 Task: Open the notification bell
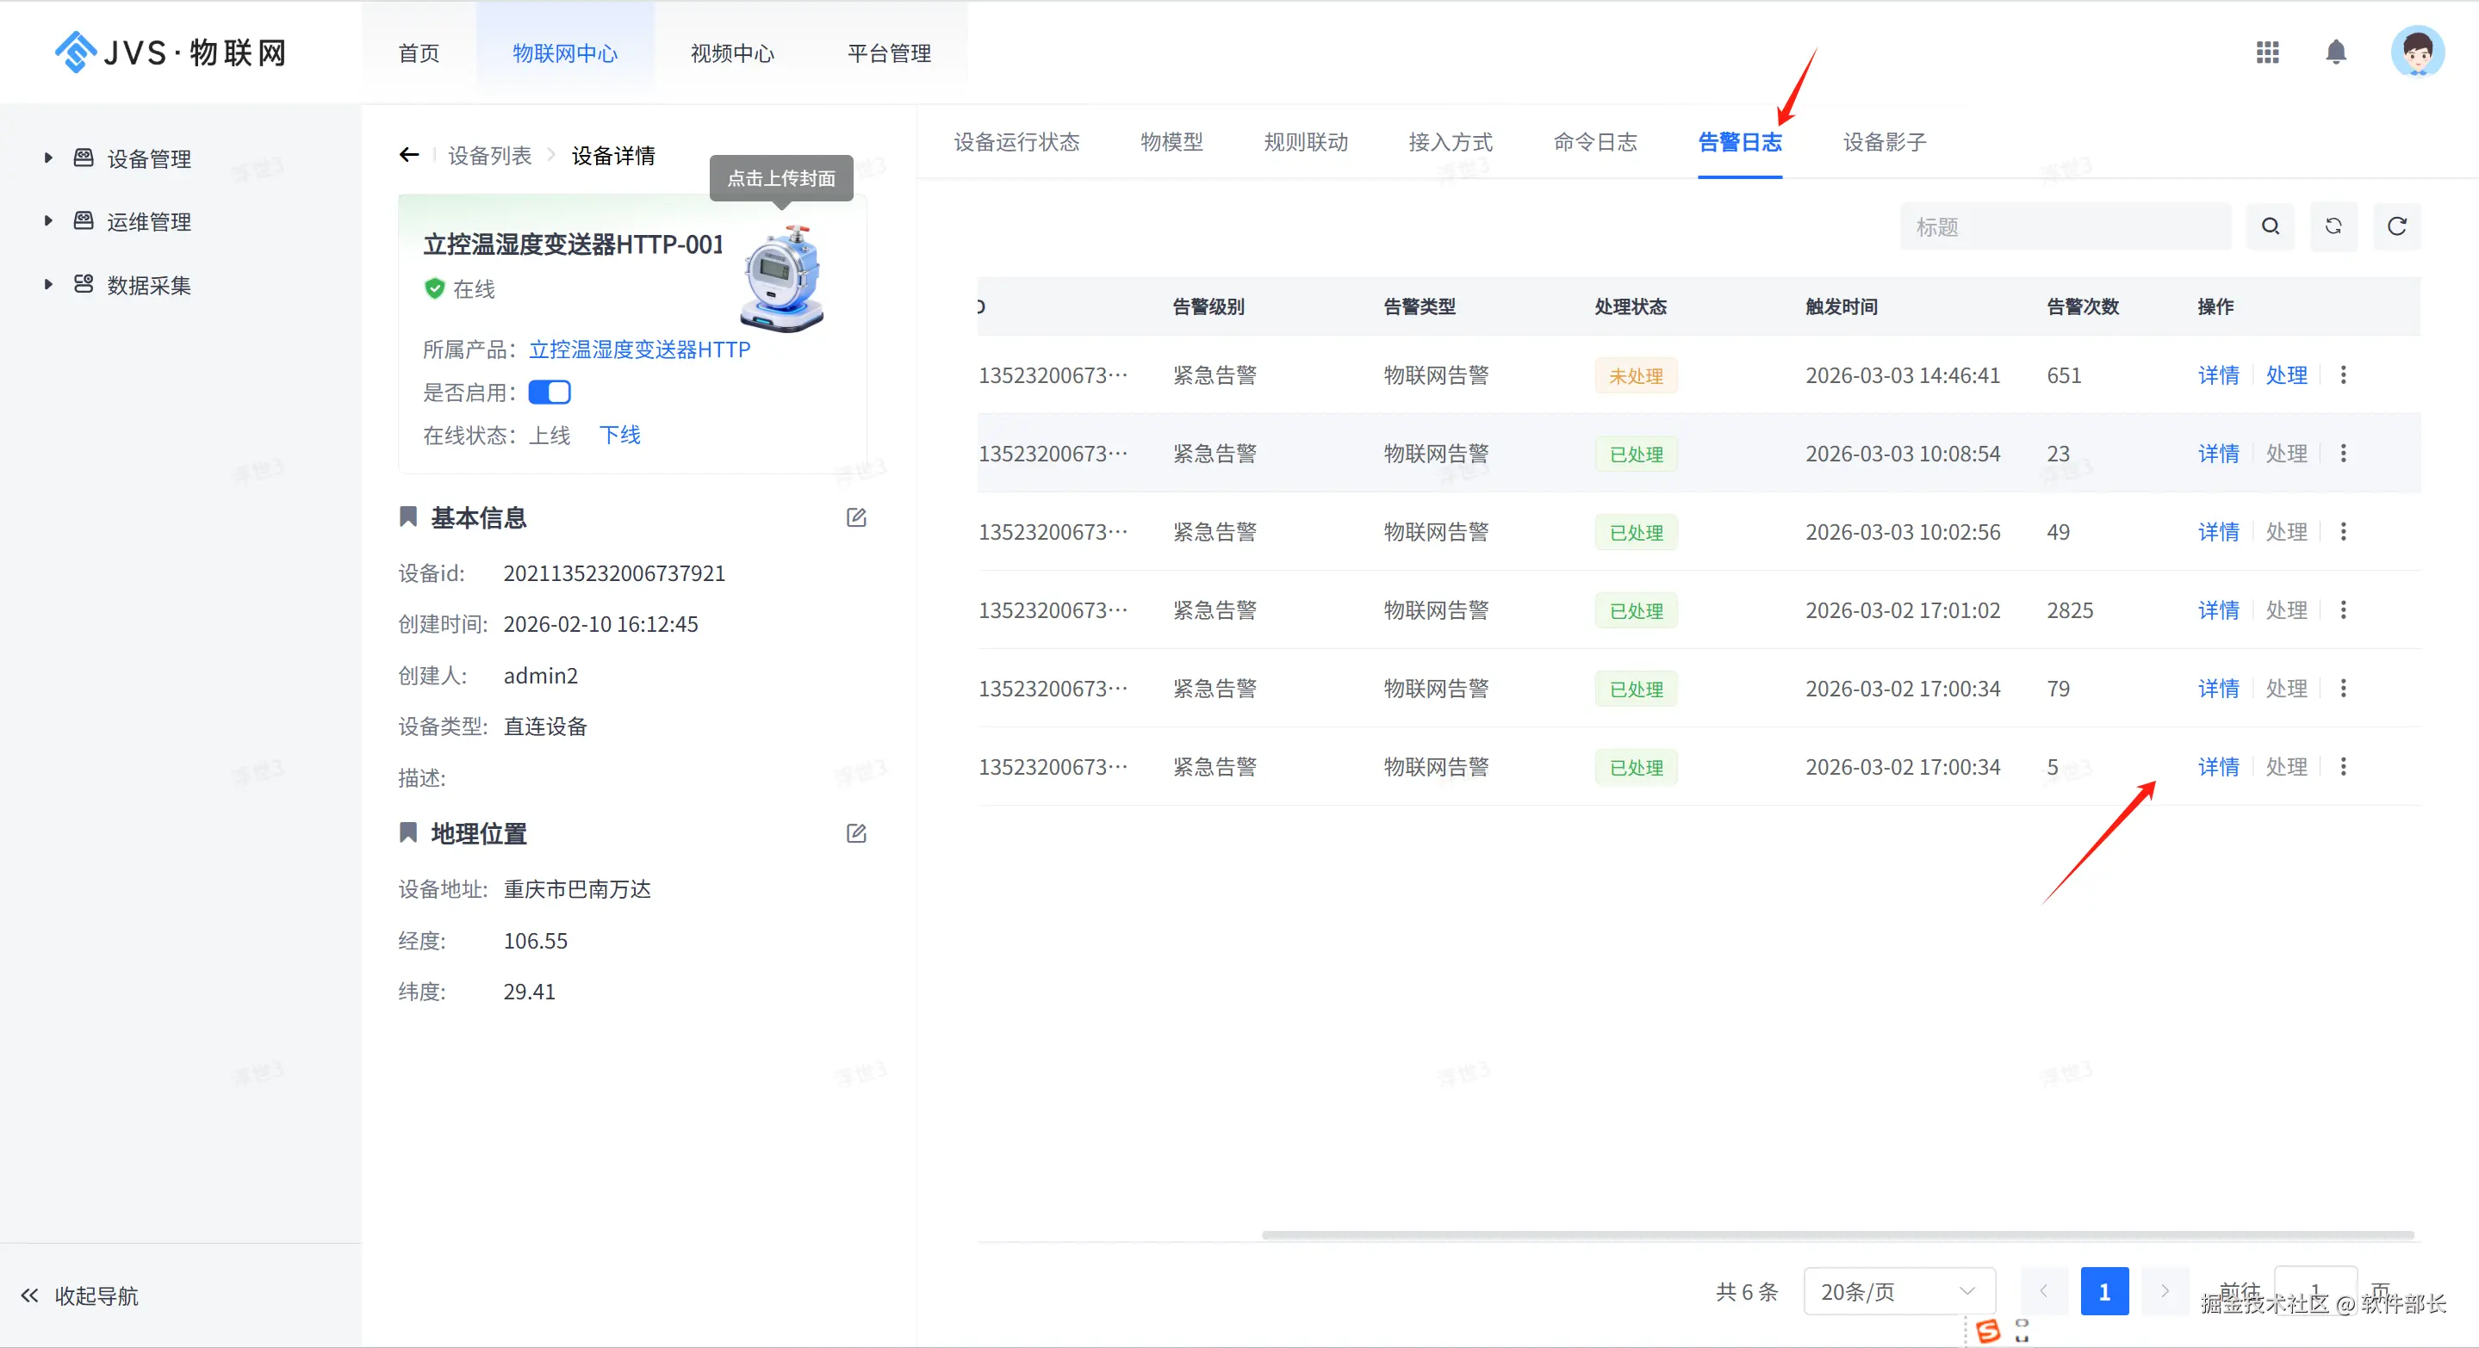coord(2336,52)
